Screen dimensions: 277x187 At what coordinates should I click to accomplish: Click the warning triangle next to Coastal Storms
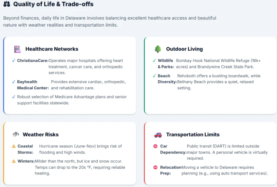[14, 146]
